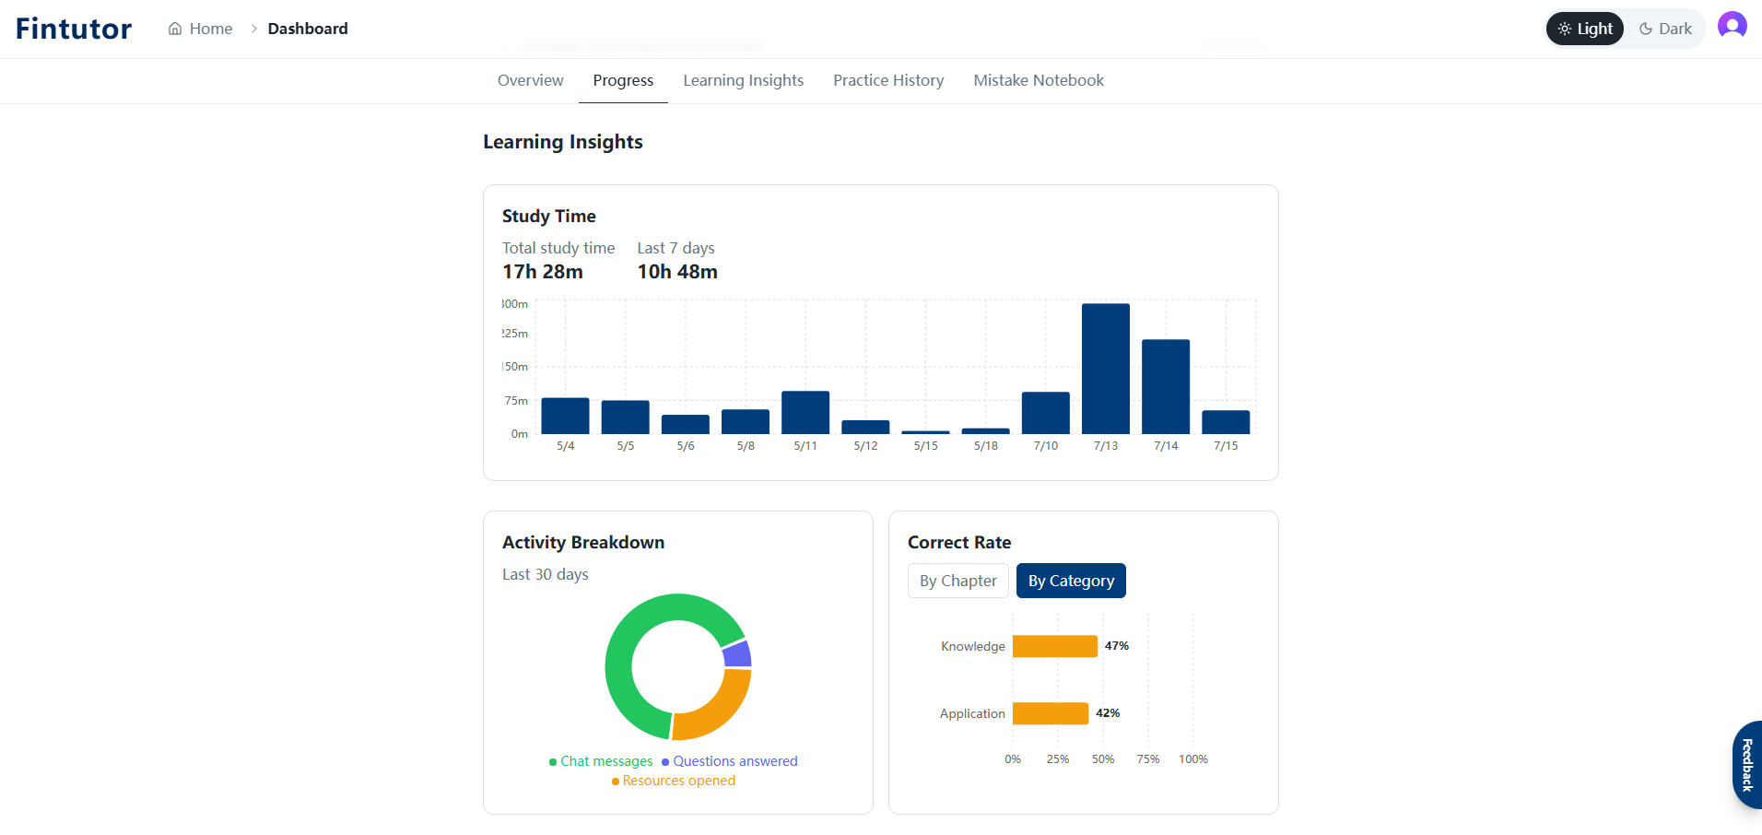1762x835 pixels.
Task: Click the 7/10 study time bar
Action: click(x=1046, y=413)
